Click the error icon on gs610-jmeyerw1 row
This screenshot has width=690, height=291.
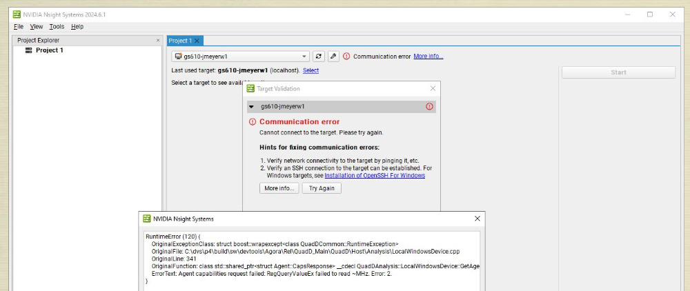point(429,106)
